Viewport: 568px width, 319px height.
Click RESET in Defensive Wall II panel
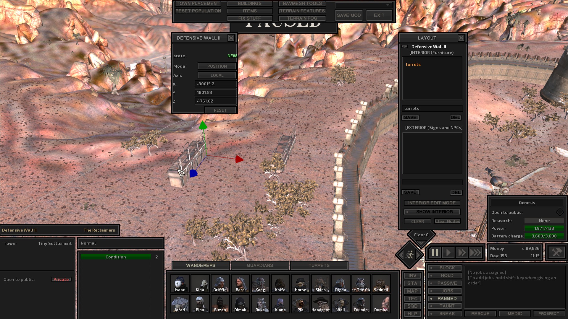[220, 110]
